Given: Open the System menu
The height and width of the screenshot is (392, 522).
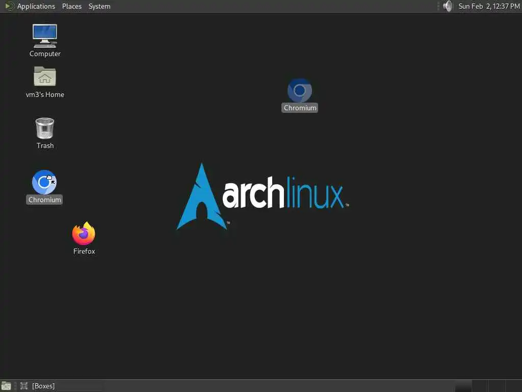Looking at the screenshot, I should click(99, 6).
